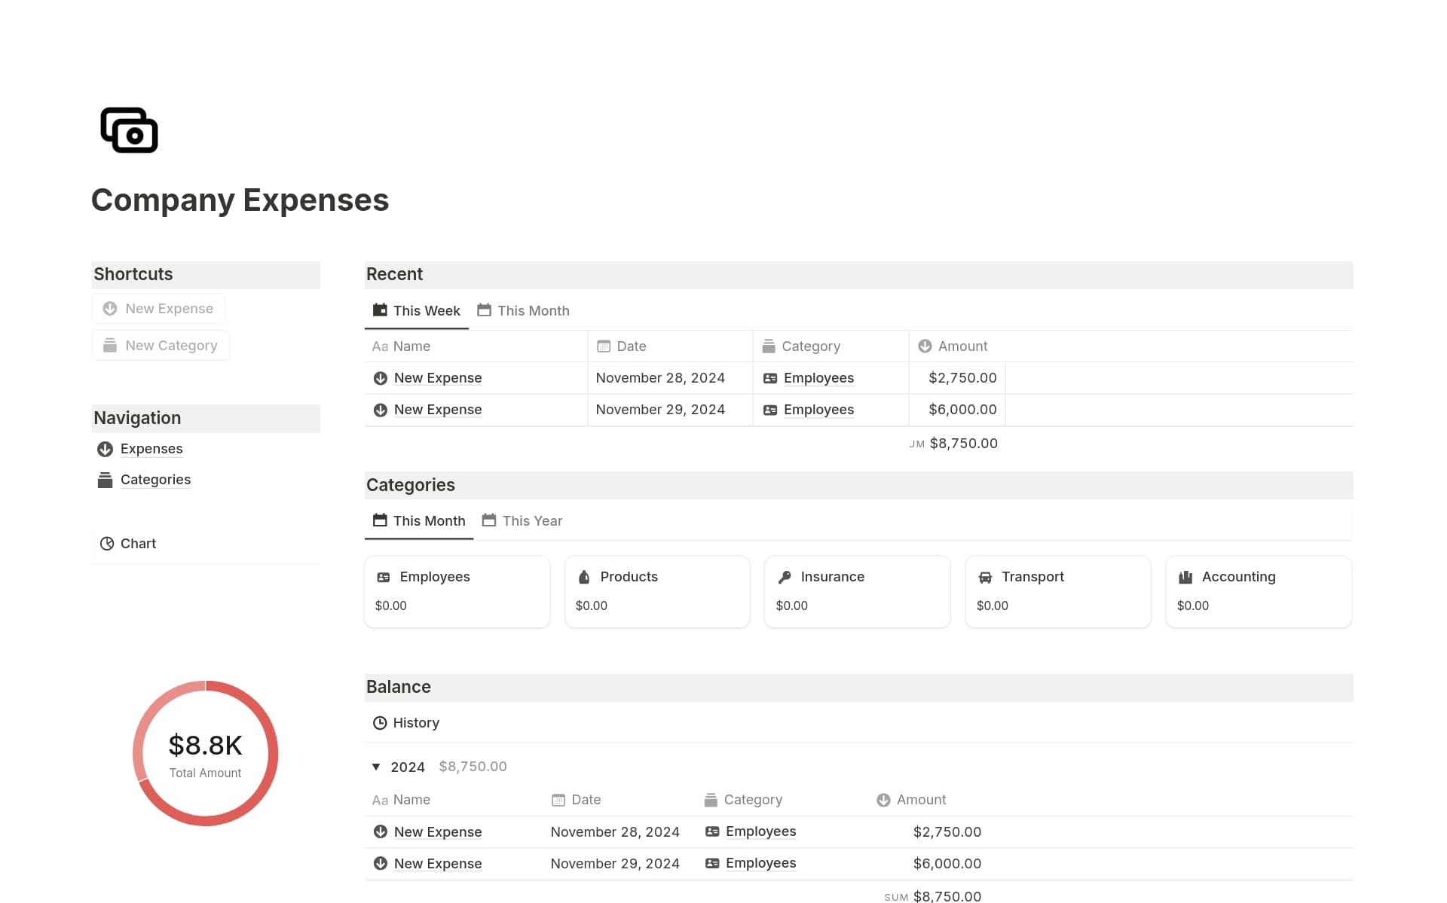Image resolution: width=1447 pixels, height=903 pixels.
Task: Open the New Expense dated November 29, 2024
Action: click(x=437, y=409)
